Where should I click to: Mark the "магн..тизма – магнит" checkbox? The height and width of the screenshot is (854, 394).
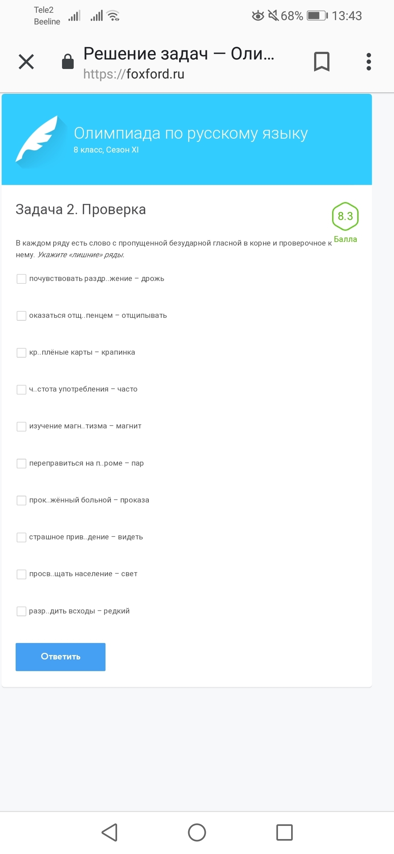(22, 426)
